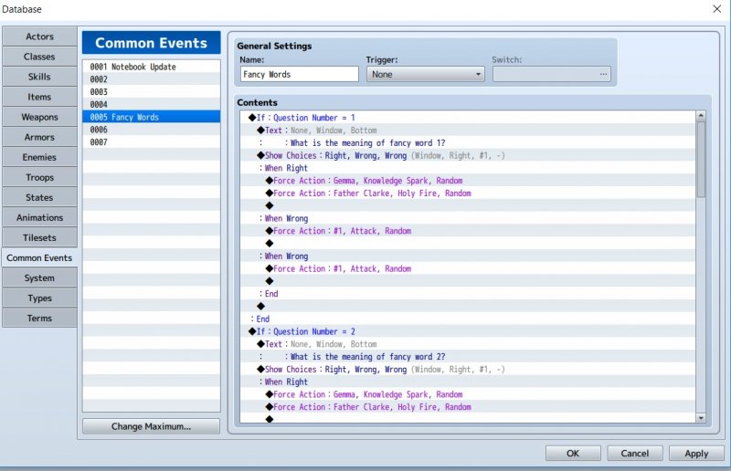The image size is (731, 471).
Task: Open the Actors database tab
Action: tap(39, 37)
